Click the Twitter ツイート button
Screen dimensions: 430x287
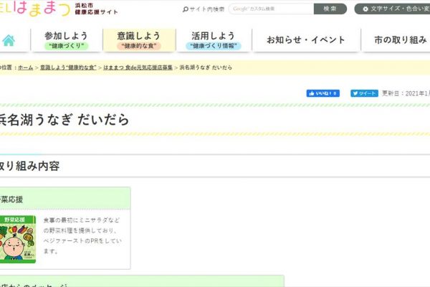[x=364, y=93]
